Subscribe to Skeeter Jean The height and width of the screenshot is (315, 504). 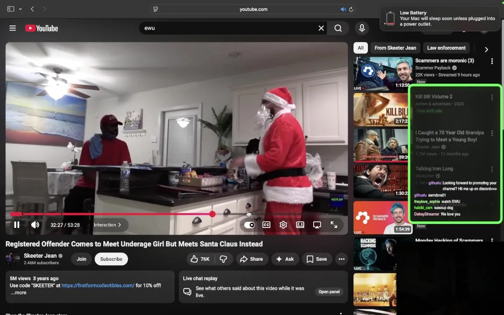(111, 259)
